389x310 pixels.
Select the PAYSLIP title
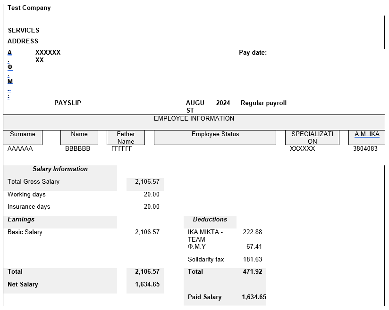[x=67, y=103]
